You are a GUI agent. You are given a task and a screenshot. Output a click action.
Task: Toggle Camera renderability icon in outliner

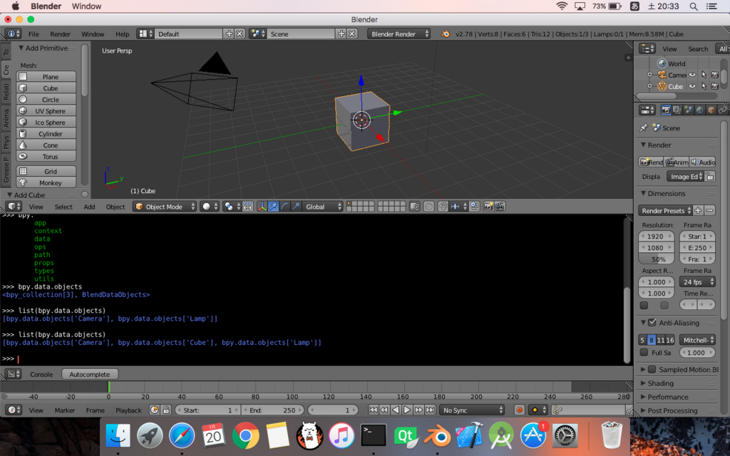715,74
